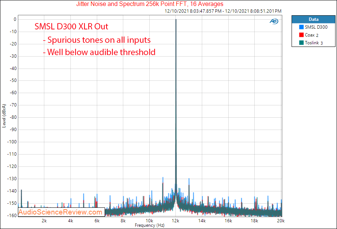
Task: Select the "SMSL D300" legend label
Action: click(316, 27)
